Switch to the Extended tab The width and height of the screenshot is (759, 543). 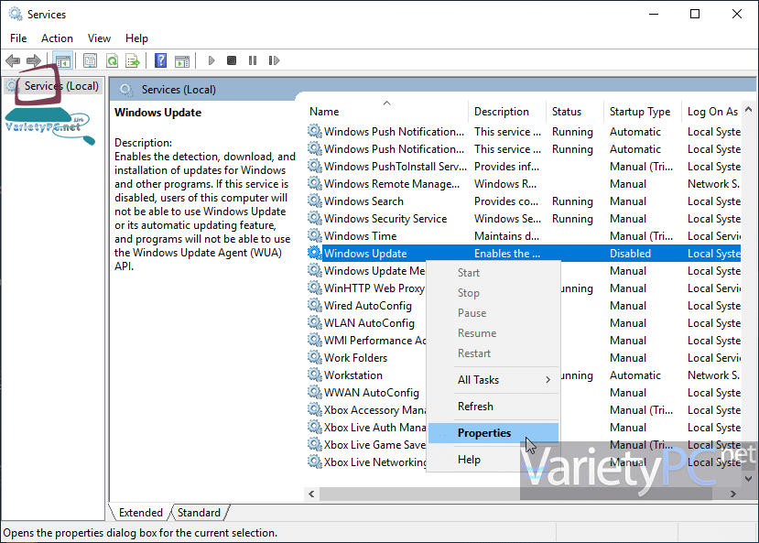click(x=140, y=513)
